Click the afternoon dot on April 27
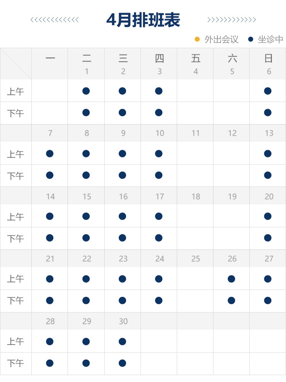 [x=268, y=301]
